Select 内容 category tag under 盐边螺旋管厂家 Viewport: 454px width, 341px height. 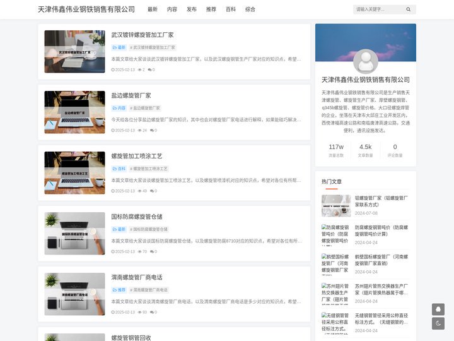119,108
